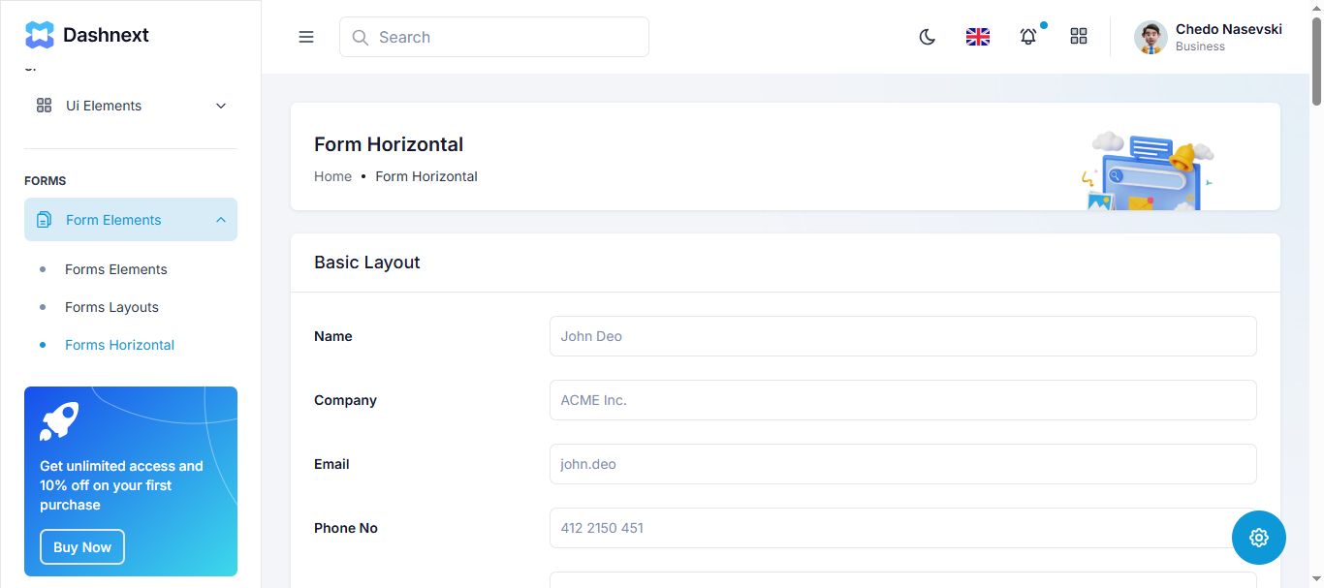1324x588 pixels.
Task: Select the Forms Horizontal menu item
Action: point(119,345)
